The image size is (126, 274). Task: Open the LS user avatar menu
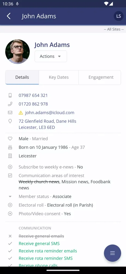119,16
